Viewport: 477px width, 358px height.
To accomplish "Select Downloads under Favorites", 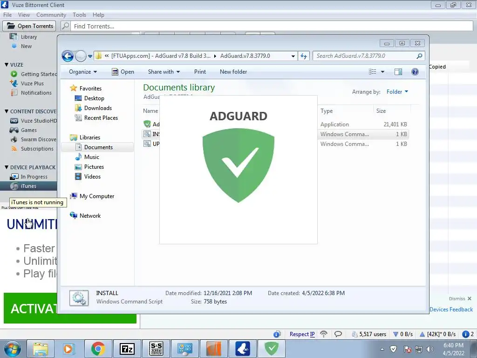I will (93, 108).
